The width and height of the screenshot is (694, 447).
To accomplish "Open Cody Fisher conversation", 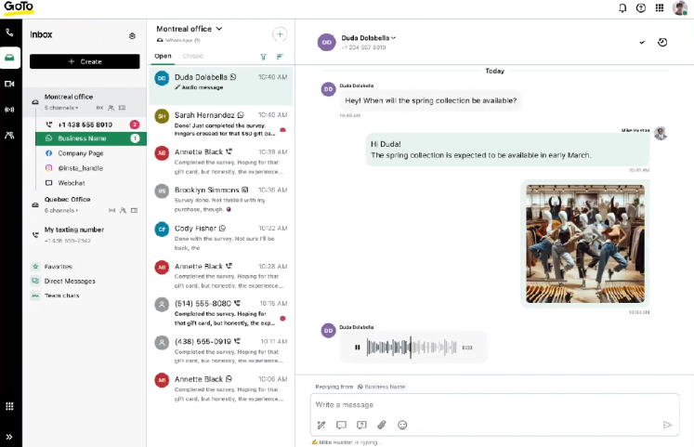I will 221,237.
